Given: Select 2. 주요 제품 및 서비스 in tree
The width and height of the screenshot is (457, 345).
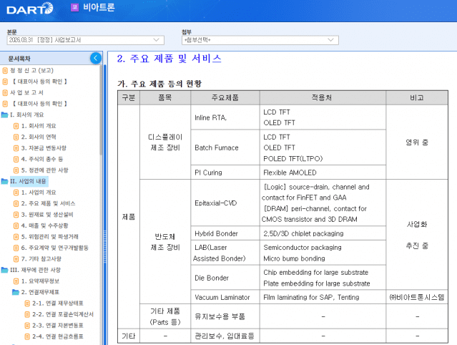Looking at the screenshot, I should [x=48, y=203].
